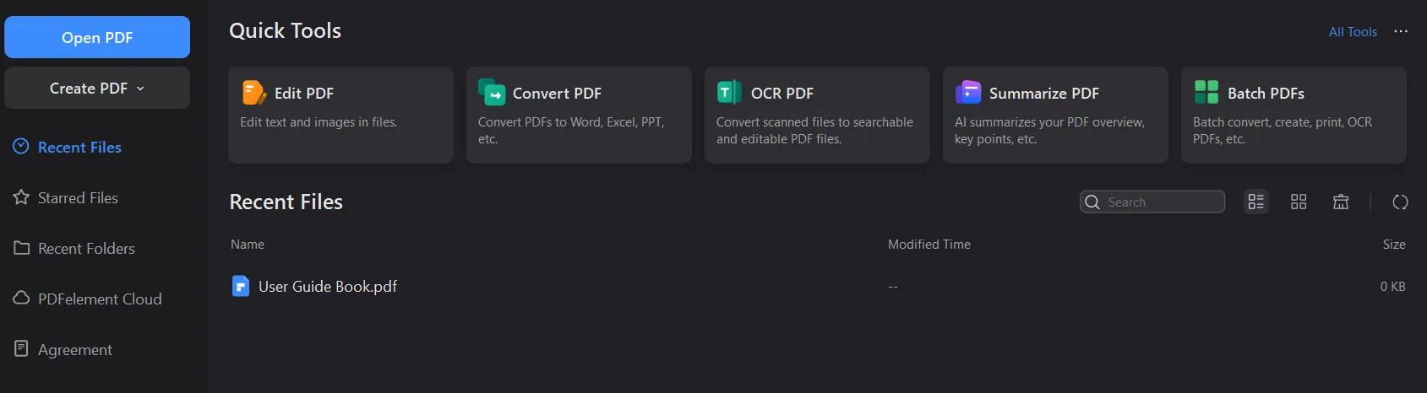Go to Starred Files section
This screenshot has width=1427, height=393.
pyautogui.click(x=78, y=198)
